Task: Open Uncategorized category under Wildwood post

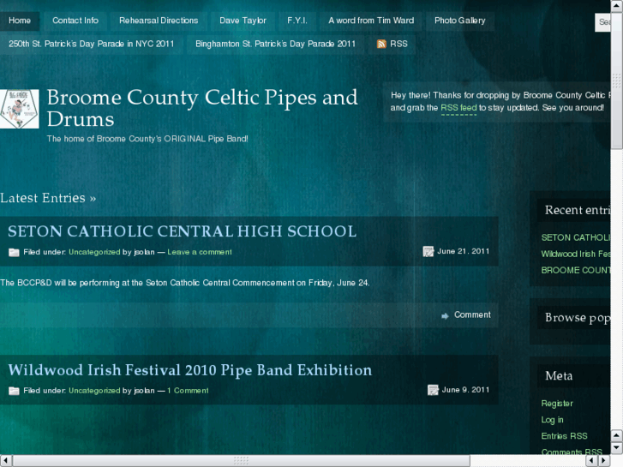Action: 94,390
